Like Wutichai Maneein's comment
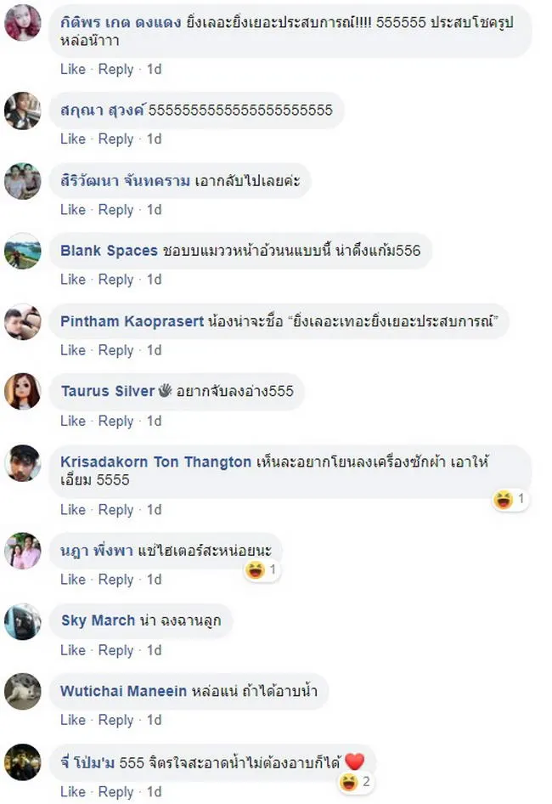The image size is (552, 804). [73, 720]
